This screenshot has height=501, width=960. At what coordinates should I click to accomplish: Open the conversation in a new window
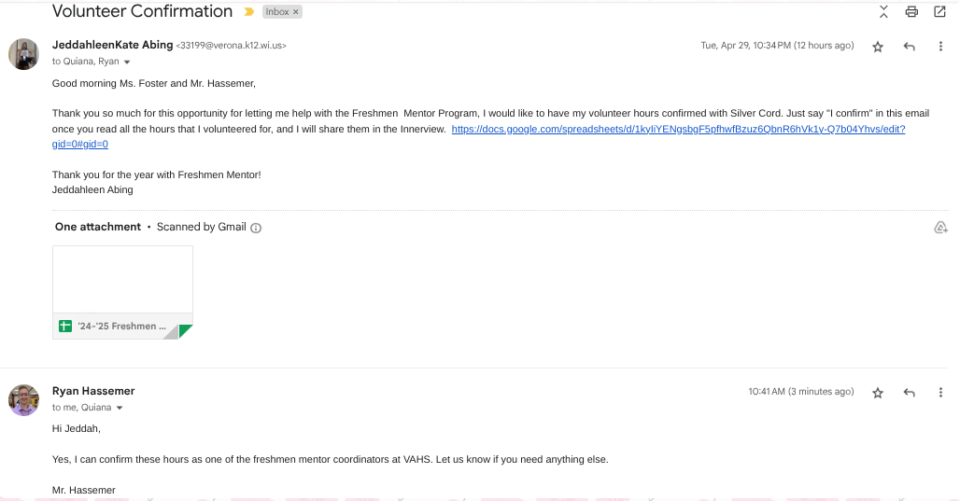point(939,12)
